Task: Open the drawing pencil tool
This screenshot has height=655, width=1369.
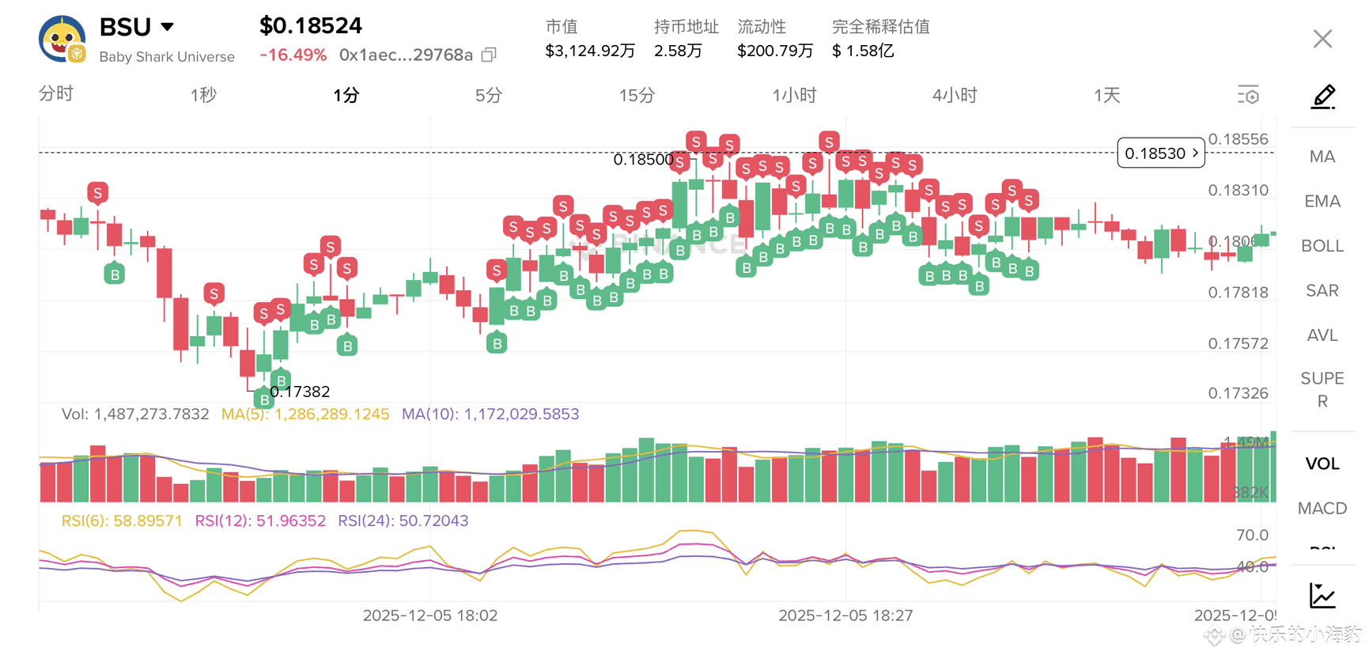Action: 1323,97
